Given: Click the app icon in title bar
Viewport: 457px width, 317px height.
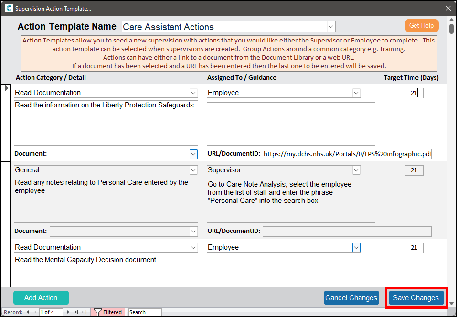Looking at the screenshot, I should (x=8, y=8).
